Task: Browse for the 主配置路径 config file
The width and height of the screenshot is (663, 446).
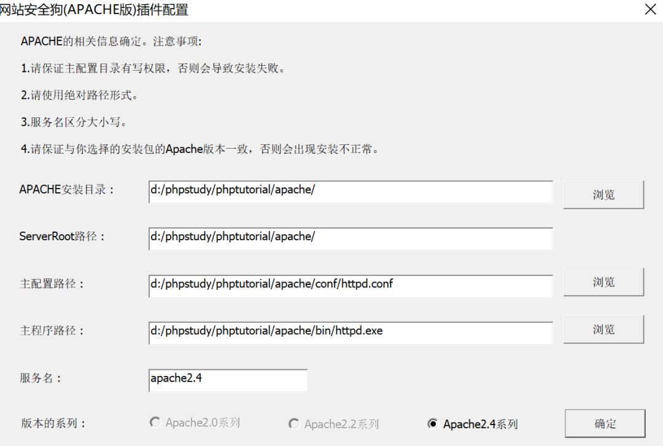Action: tap(603, 282)
